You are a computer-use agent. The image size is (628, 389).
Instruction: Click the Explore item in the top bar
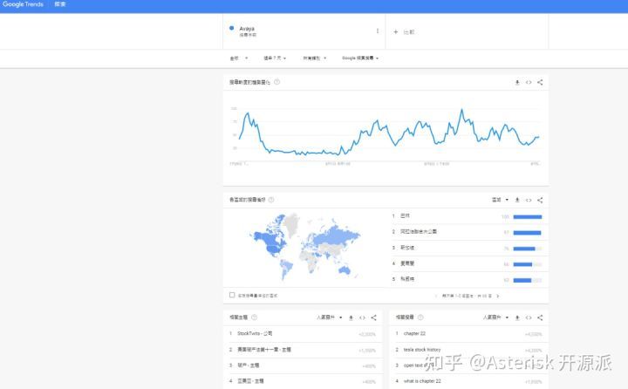[60, 5]
